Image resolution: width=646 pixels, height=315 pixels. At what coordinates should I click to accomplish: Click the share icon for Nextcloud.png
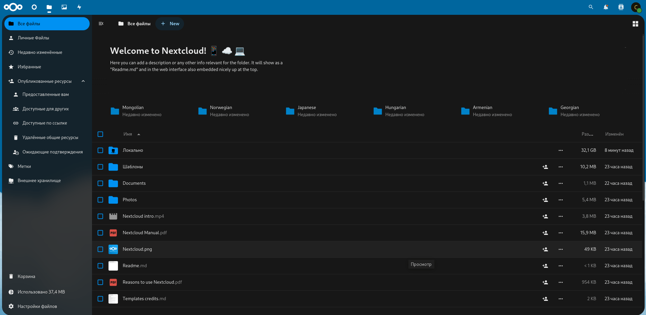(545, 249)
